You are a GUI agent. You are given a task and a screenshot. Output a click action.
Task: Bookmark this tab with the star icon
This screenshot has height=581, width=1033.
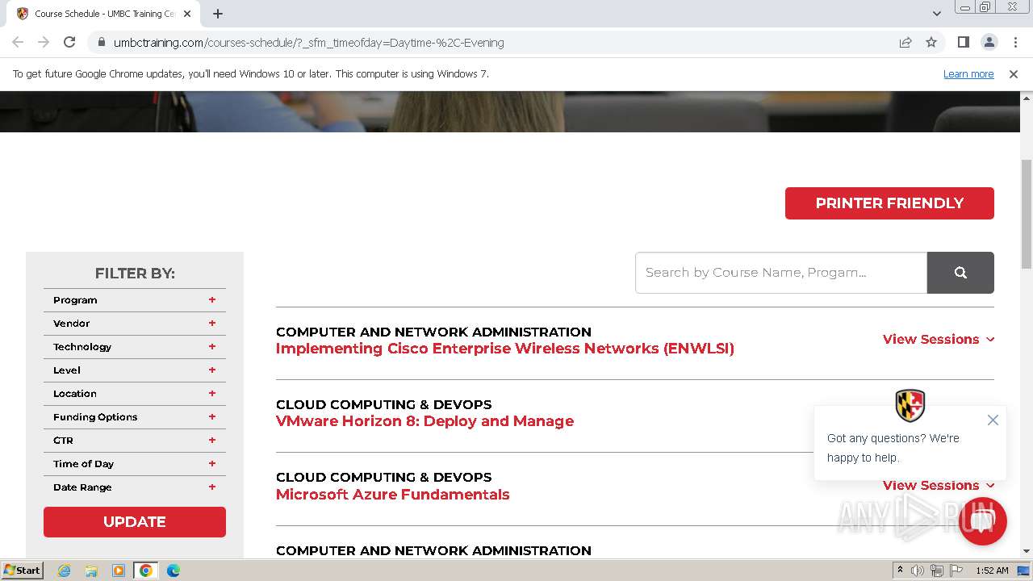pos(931,42)
